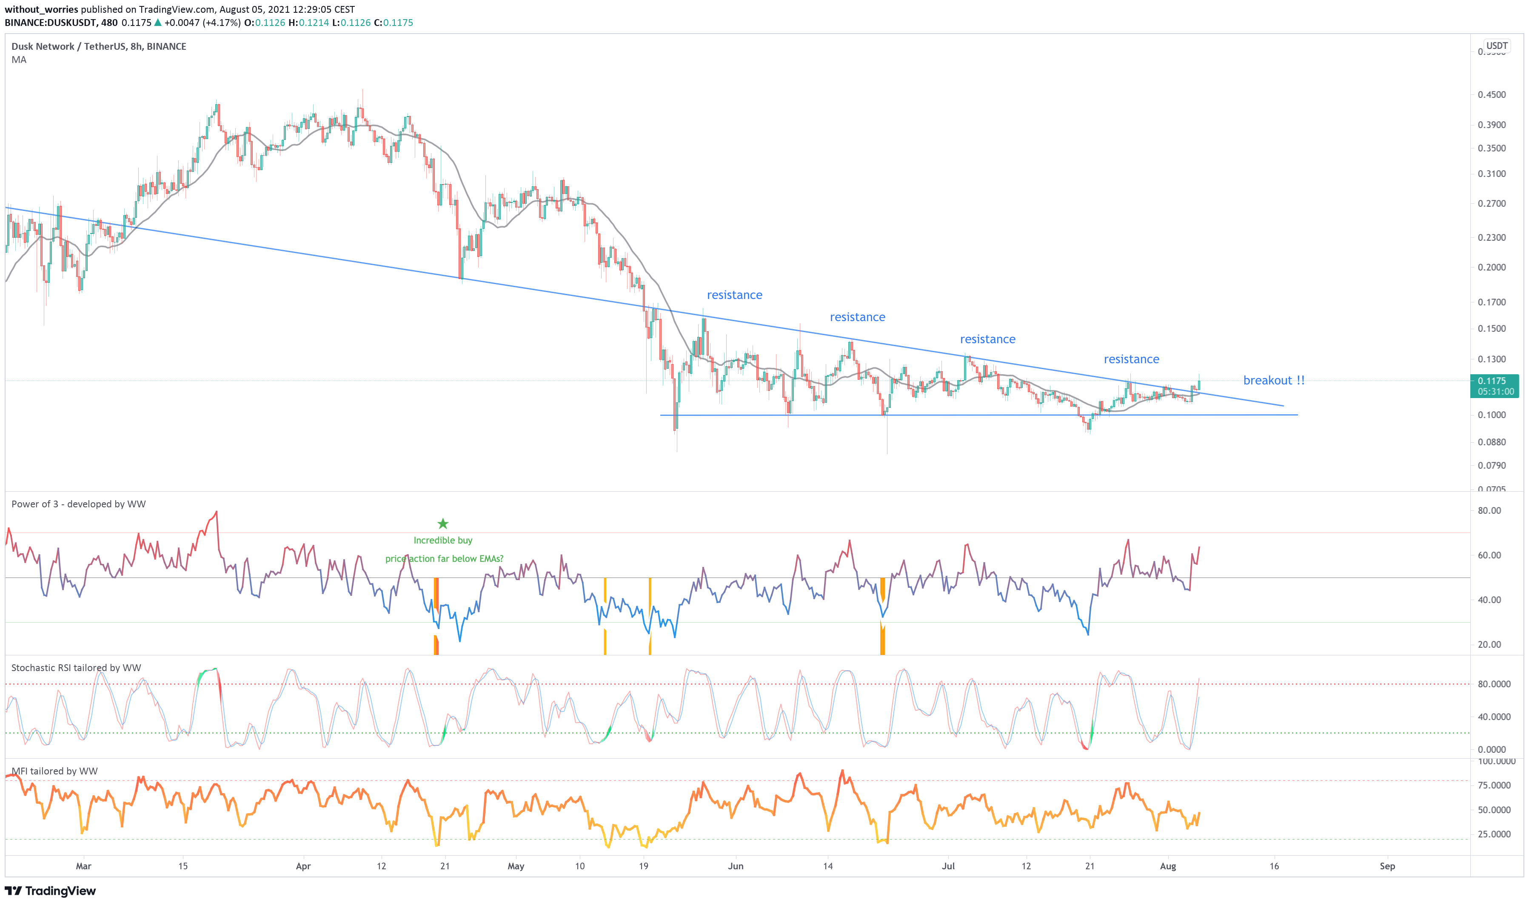The image size is (1529, 905).
Task: Click the 25.0000 level in the MFI pane
Action: [1494, 834]
